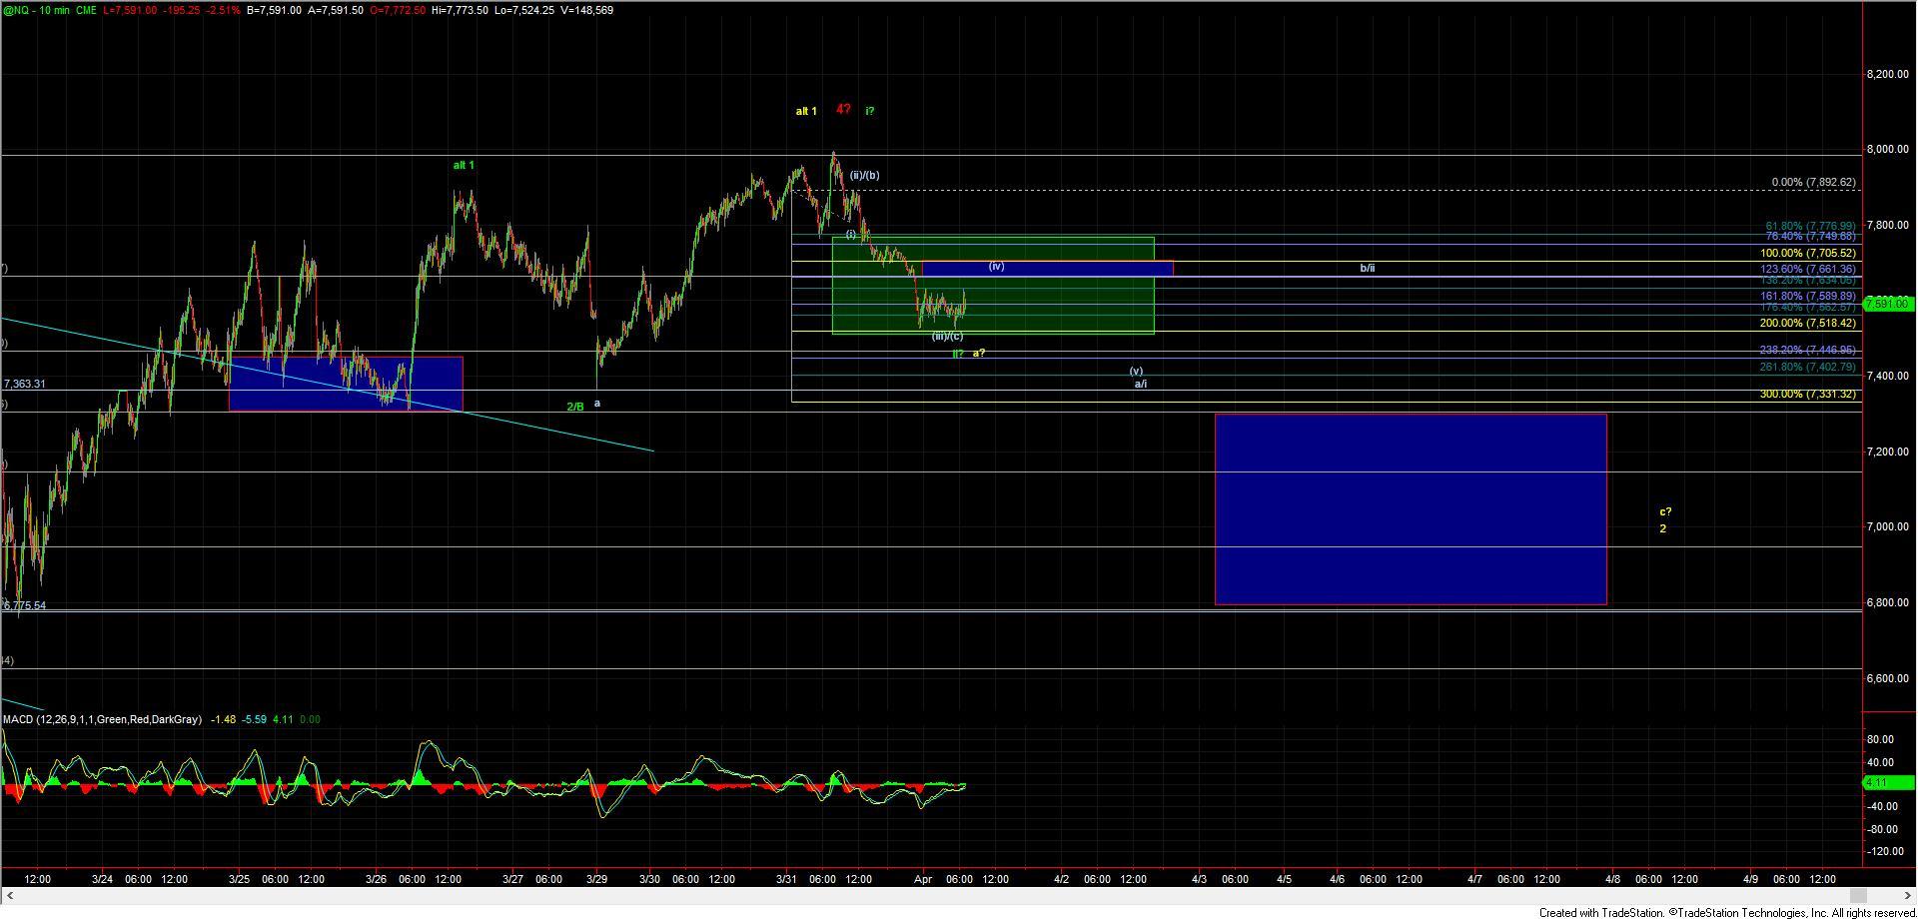The width and height of the screenshot is (1918, 919).
Task: Click the "b/ii" wave annotation
Action: click(x=1367, y=268)
